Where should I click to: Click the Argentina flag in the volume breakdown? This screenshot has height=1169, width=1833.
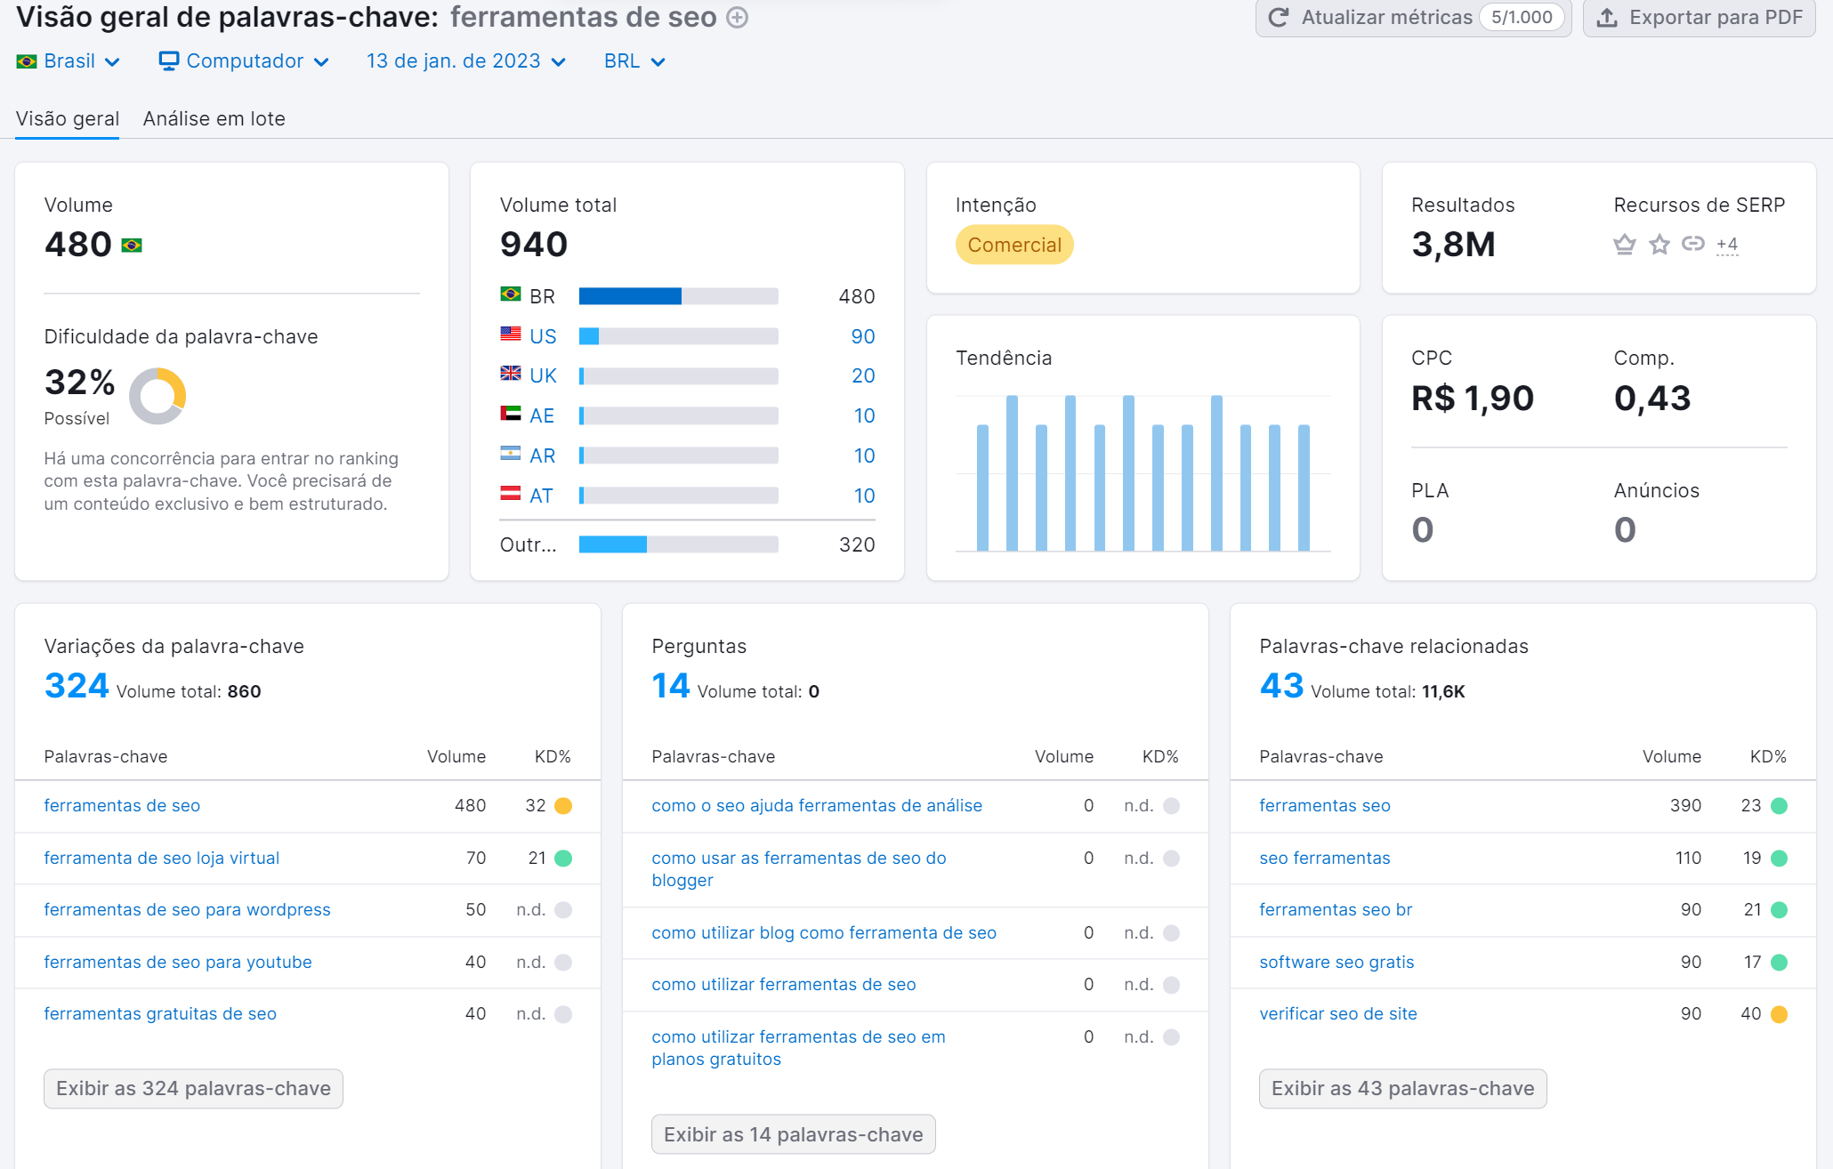click(x=509, y=455)
